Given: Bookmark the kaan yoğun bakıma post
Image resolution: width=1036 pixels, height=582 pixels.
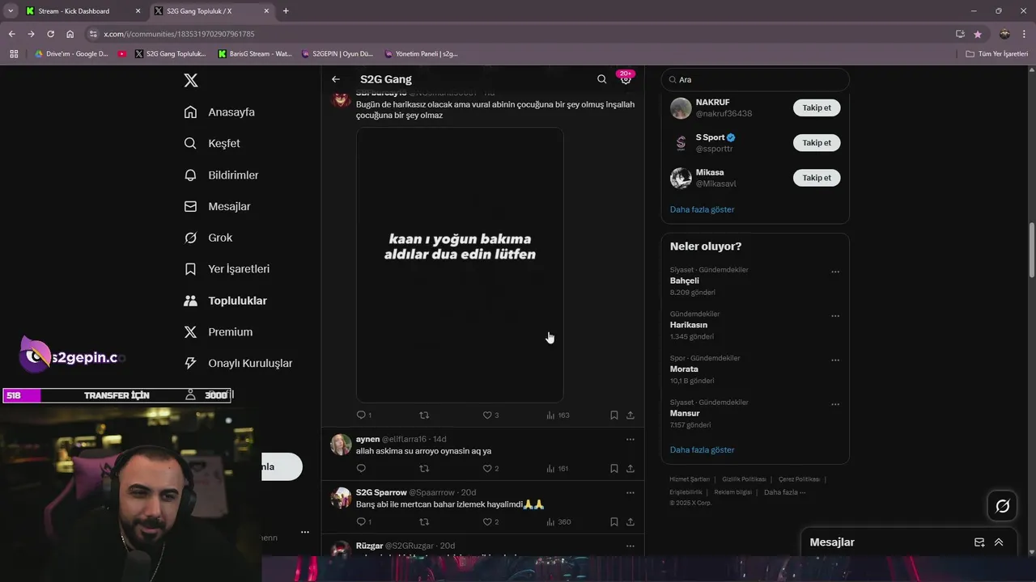Looking at the screenshot, I should point(614,415).
